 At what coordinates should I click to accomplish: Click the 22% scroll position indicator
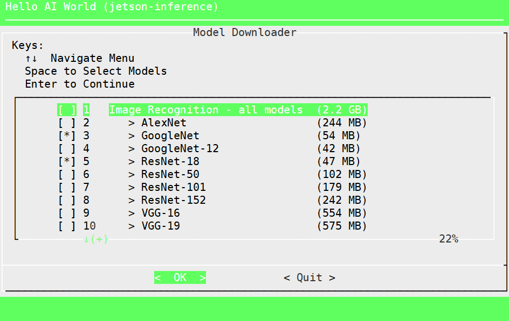(x=448, y=239)
